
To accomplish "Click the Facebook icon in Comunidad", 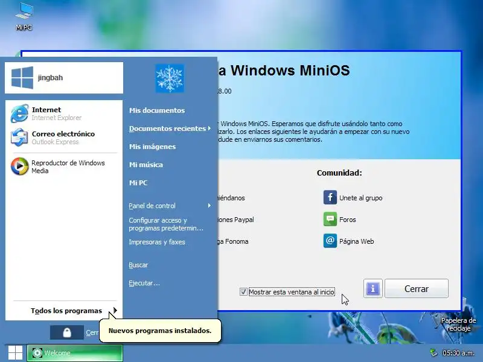I will 330,197.
